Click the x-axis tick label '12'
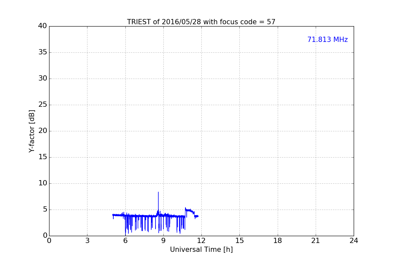 (x=201, y=241)
